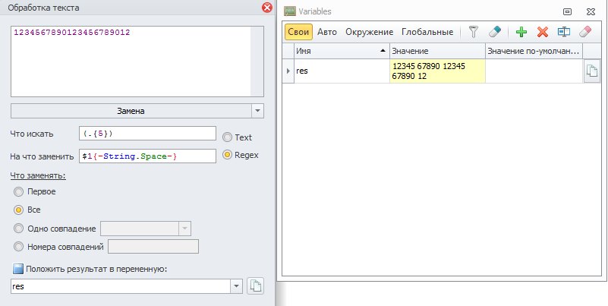Click the eraser icon next to the filter
This screenshot has width=608, height=306.
[x=495, y=32]
